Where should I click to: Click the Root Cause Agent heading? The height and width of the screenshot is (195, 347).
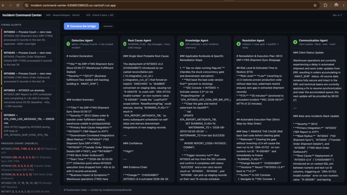[x=139, y=40]
